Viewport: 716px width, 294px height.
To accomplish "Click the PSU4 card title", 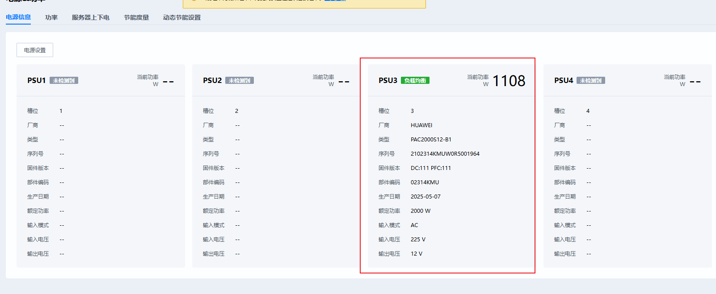I will point(564,81).
